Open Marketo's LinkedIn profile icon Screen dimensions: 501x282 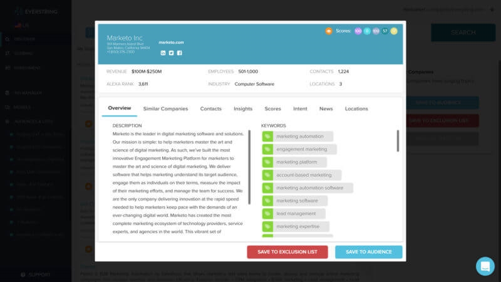(163, 53)
